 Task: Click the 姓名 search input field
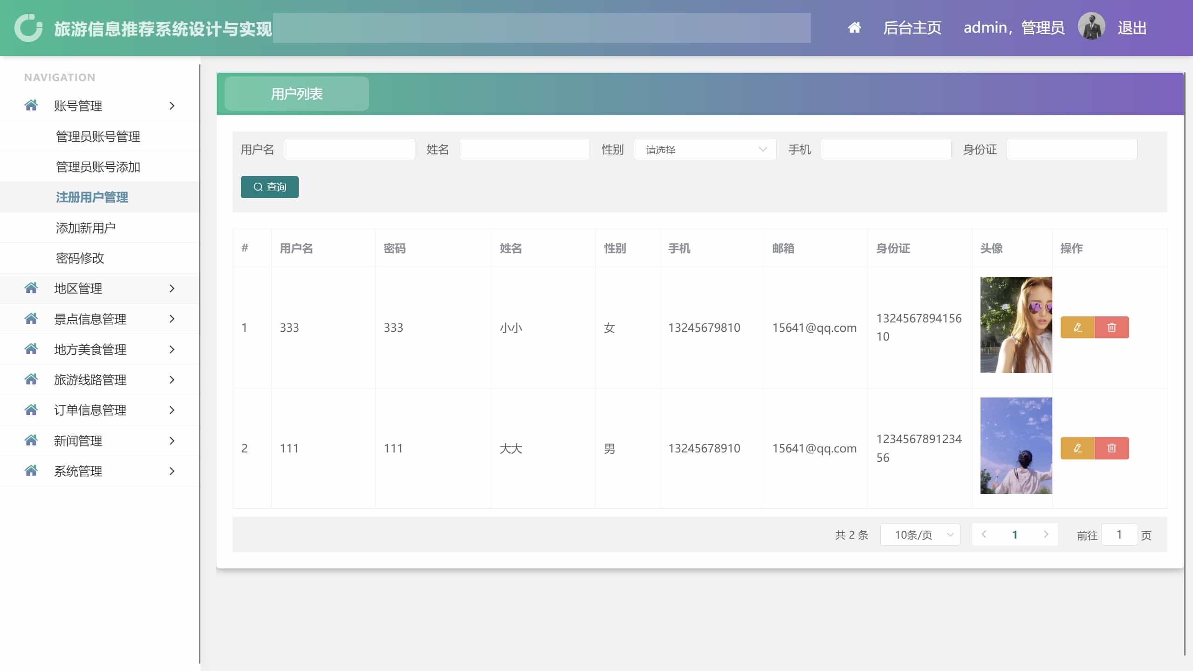[x=524, y=150]
